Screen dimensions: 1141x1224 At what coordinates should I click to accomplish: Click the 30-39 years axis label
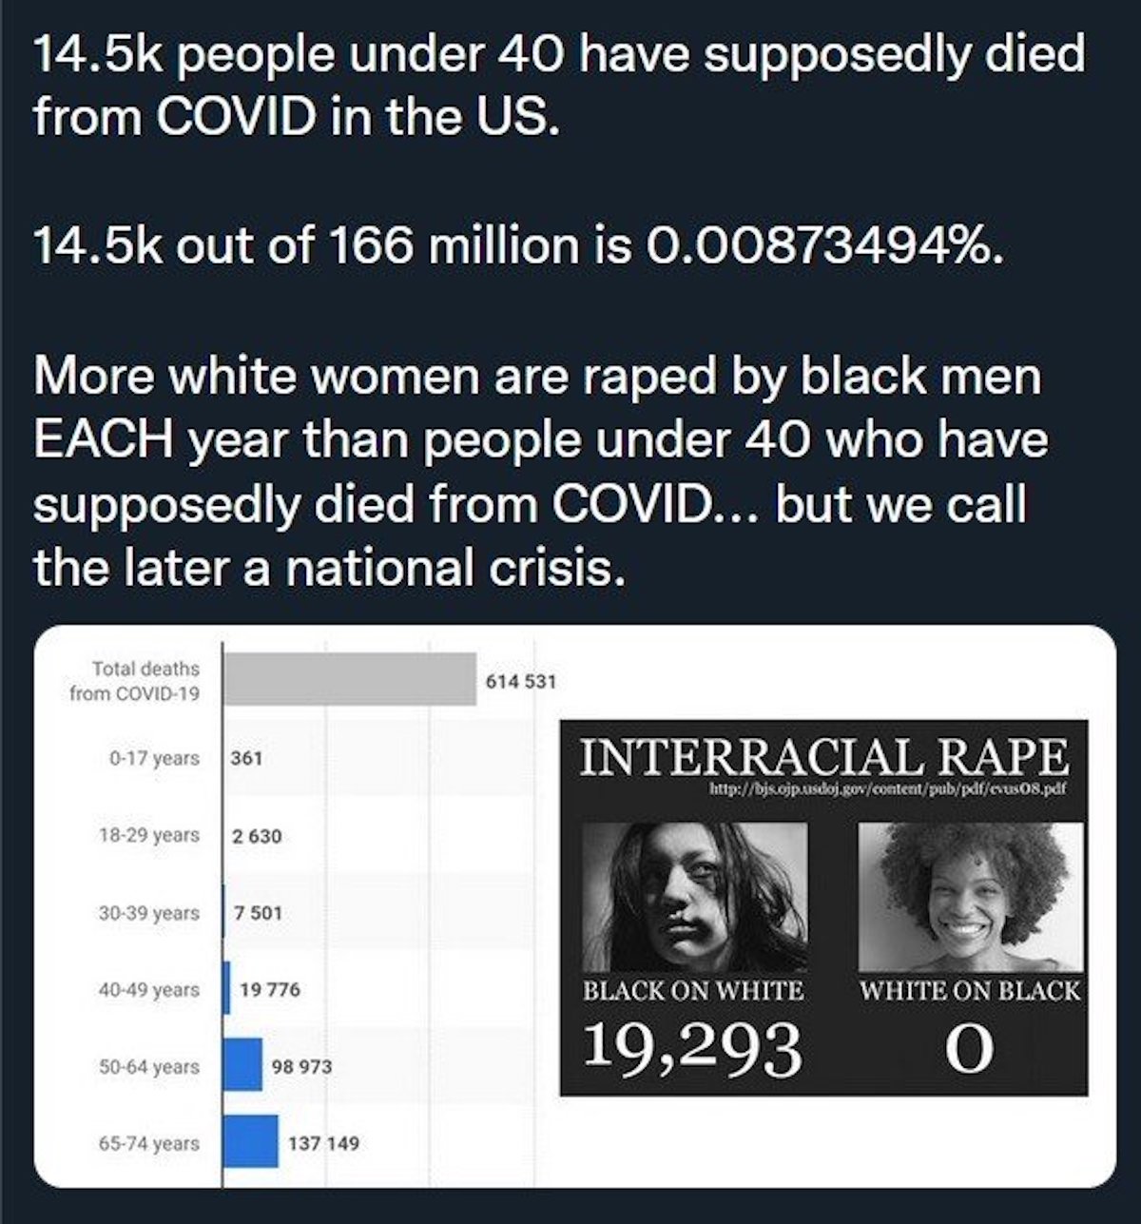tap(148, 913)
